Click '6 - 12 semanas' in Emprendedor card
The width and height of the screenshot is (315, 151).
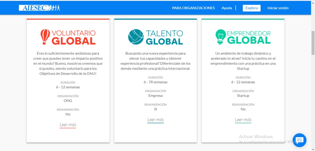pyautogui.click(x=243, y=82)
